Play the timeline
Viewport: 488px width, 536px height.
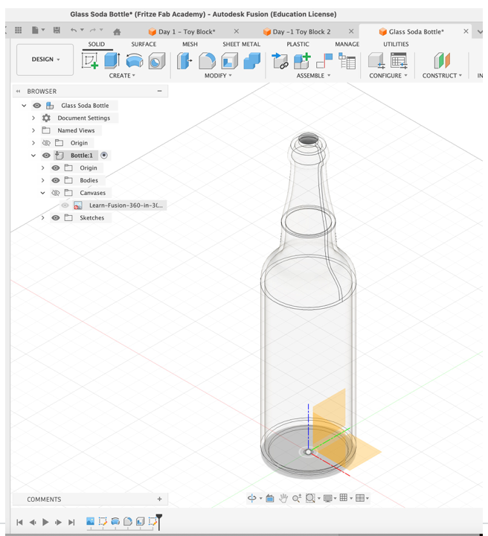click(45, 522)
